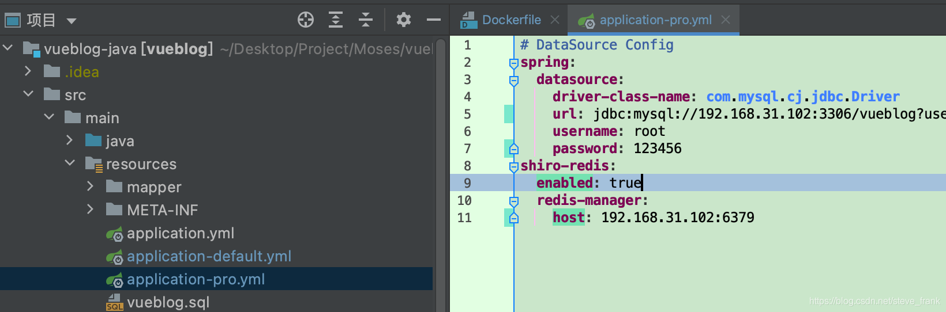This screenshot has width=946, height=312.
Task: Click the fold end marker on line 11
Action: pyautogui.click(x=514, y=218)
